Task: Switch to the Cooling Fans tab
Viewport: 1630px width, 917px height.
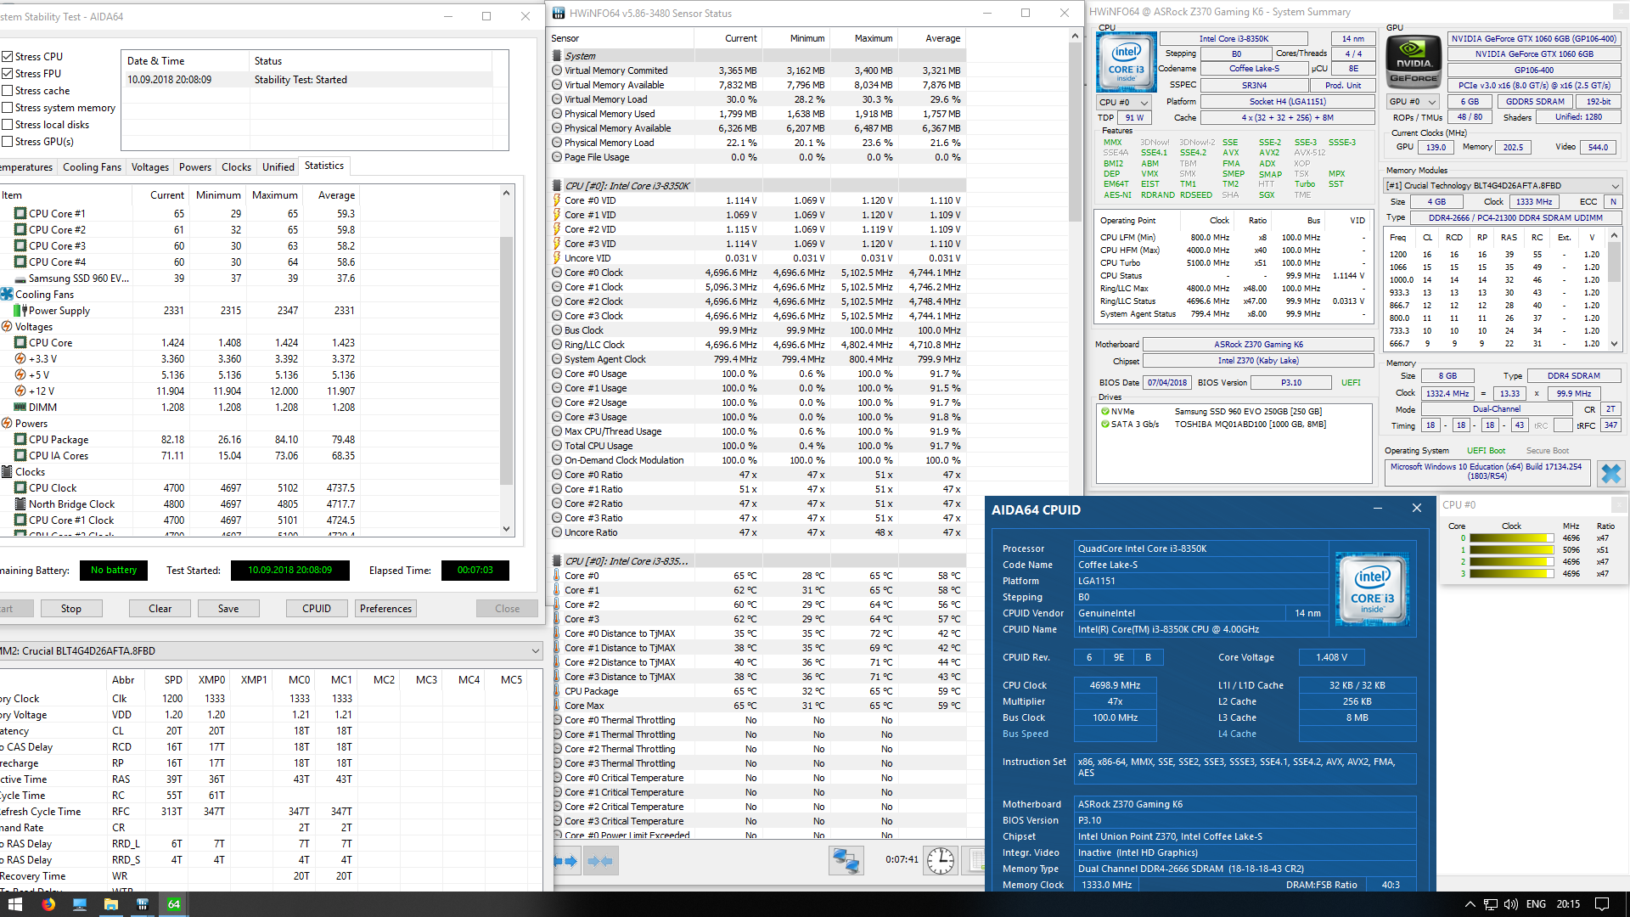Action: (x=92, y=167)
